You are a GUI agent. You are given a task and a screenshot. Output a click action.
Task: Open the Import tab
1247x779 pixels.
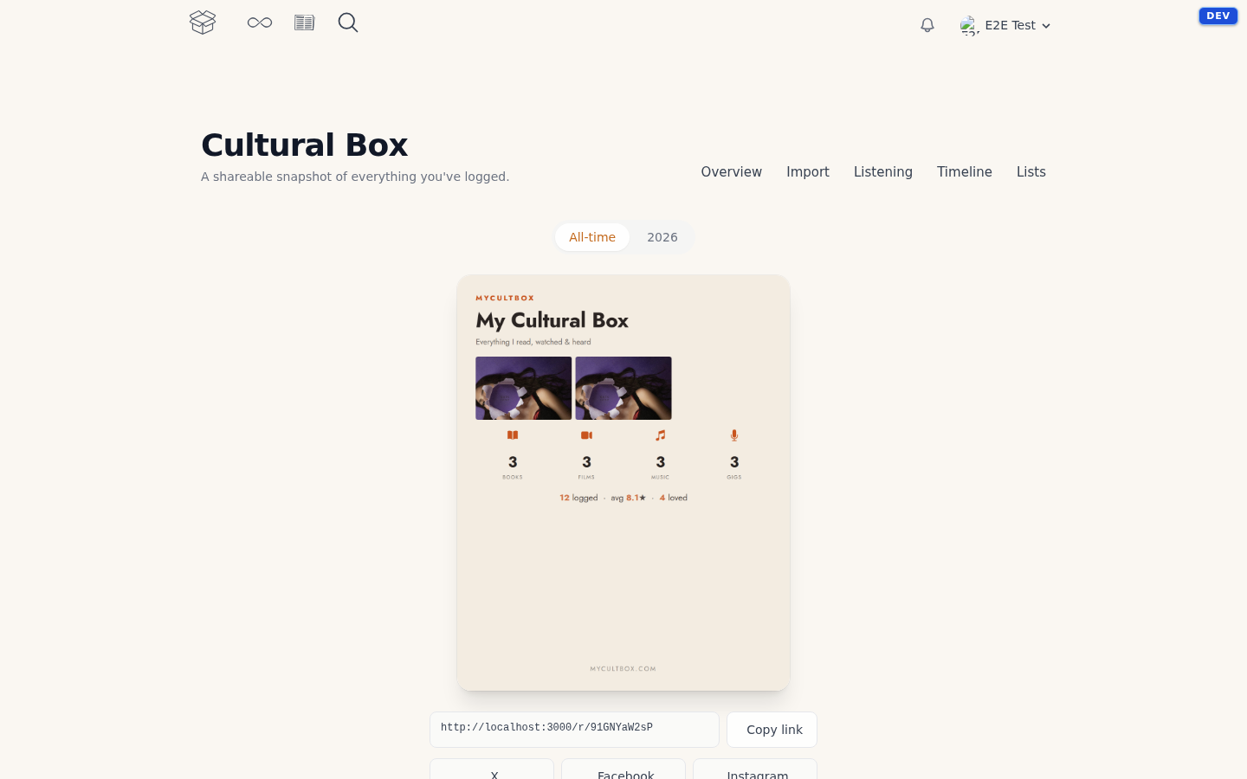tap(808, 171)
